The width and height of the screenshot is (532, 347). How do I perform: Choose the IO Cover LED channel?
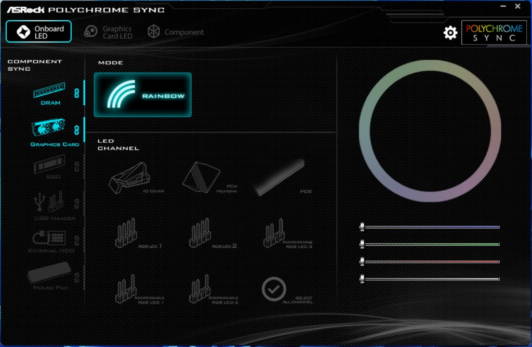127,178
